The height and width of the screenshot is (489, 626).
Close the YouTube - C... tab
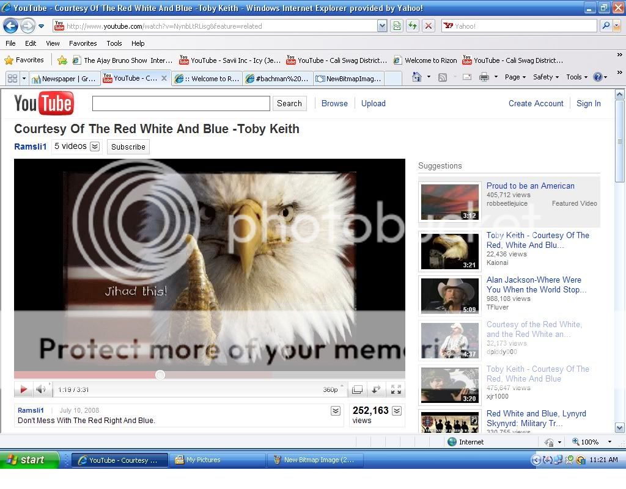coord(164,78)
